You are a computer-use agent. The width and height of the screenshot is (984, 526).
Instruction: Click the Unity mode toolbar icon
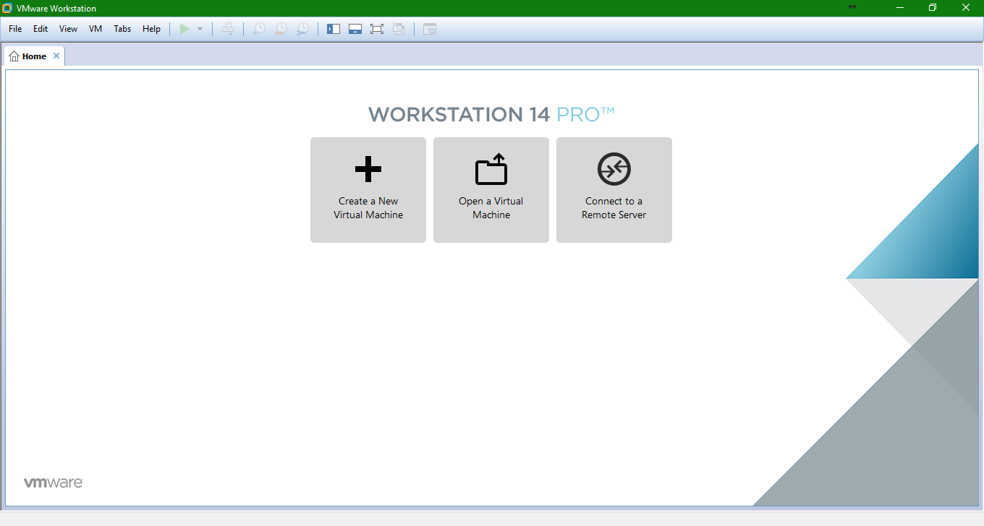399,29
